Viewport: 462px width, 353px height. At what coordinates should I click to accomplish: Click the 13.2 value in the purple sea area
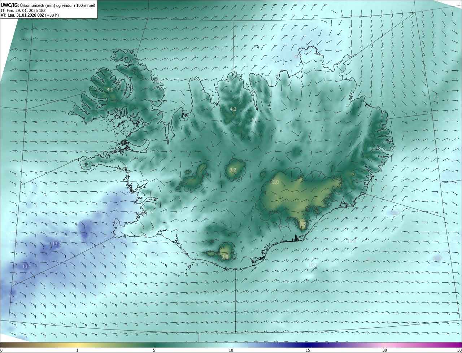[x=57, y=244]
